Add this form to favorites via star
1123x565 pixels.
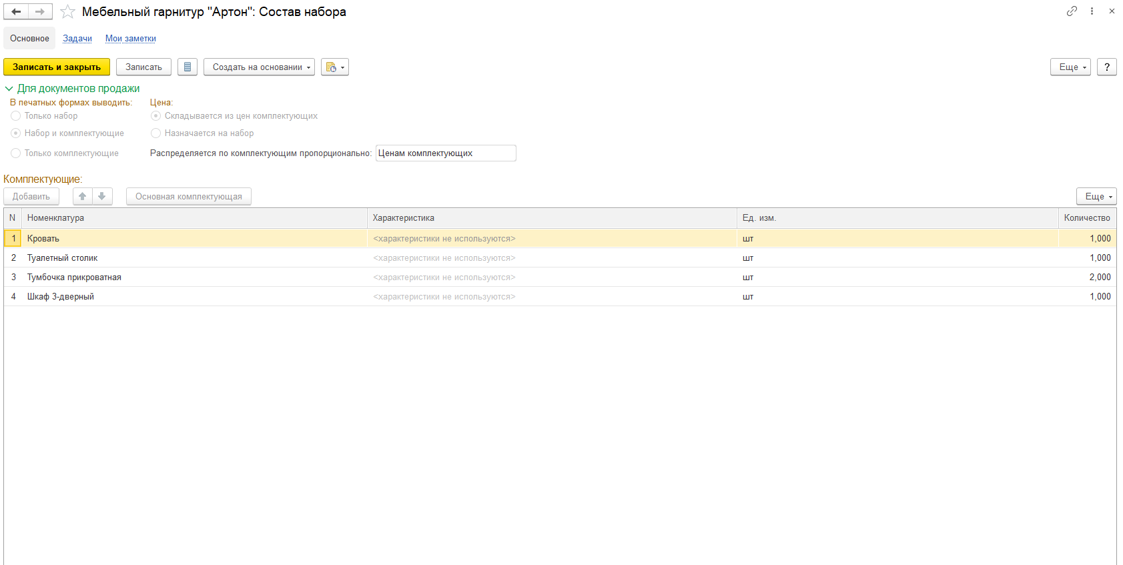tap(67, 12)
